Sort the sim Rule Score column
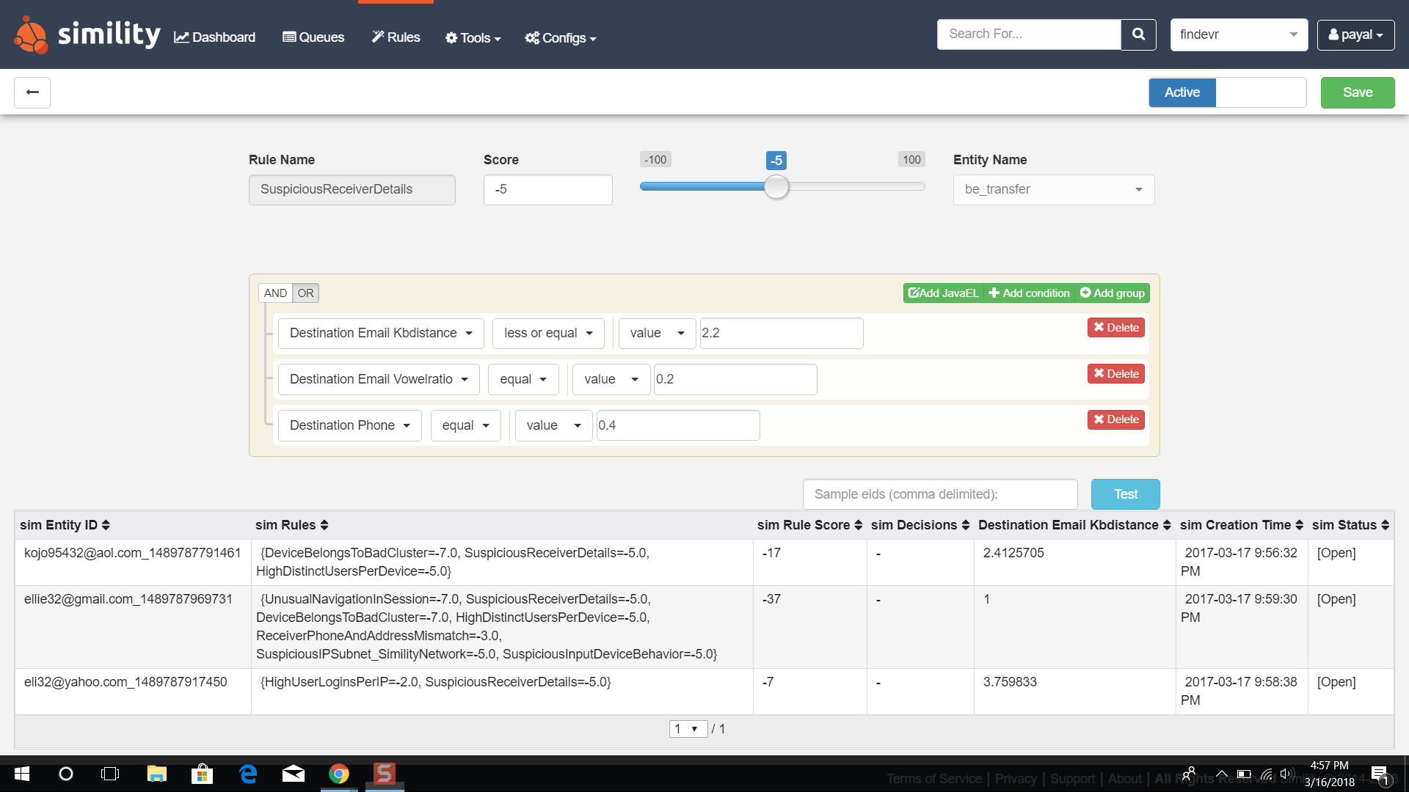Screen dimensions: 1409x792 tap(858, 525)
